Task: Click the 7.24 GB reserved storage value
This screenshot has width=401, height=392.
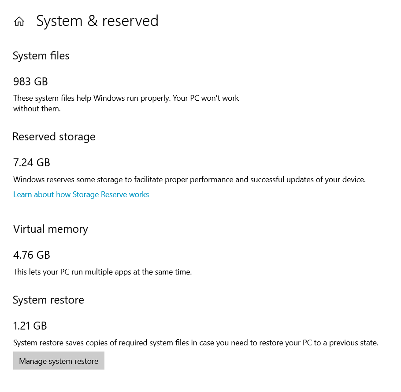Action: coord(32,162)
